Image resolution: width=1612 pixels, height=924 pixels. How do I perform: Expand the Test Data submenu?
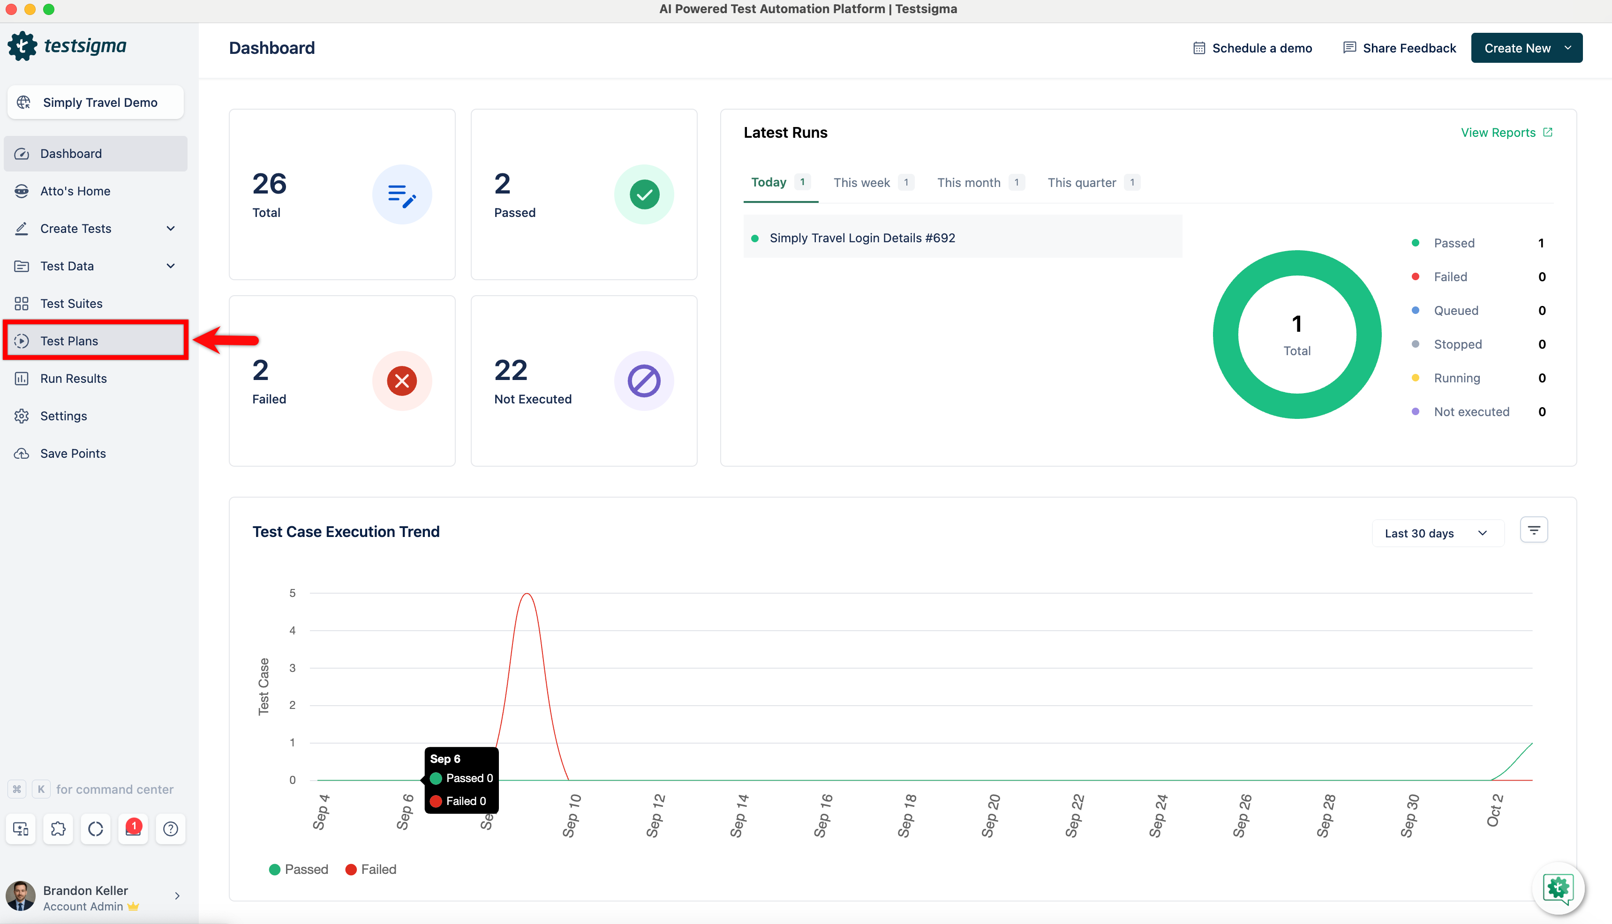coord(170,266)
